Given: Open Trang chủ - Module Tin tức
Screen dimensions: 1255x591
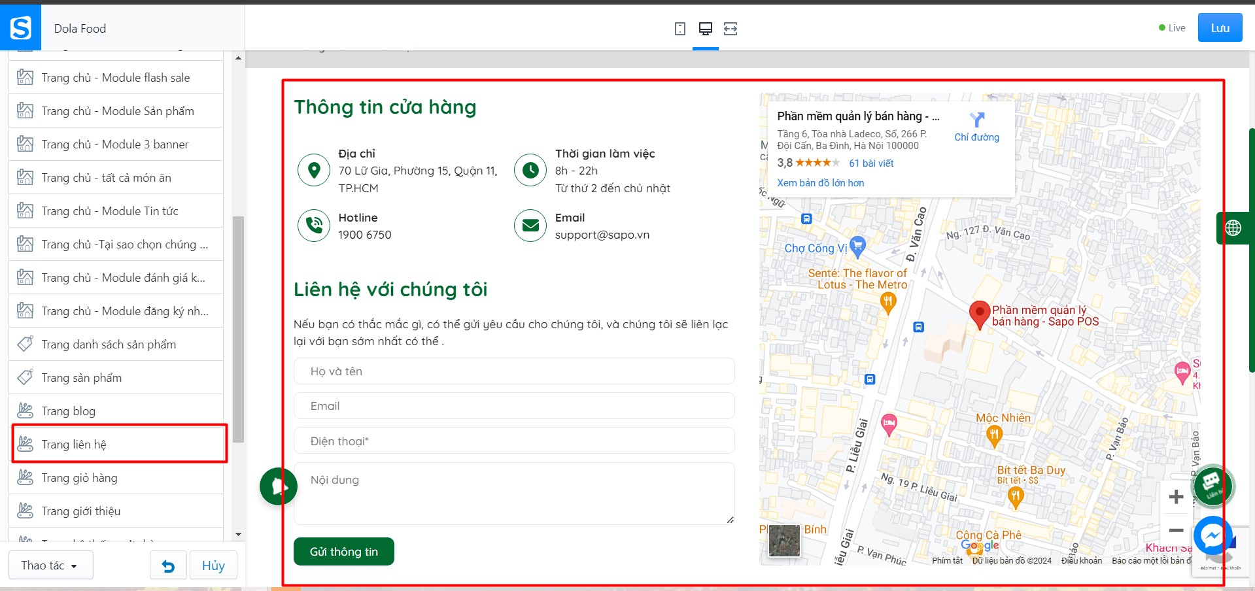Looking at the screenshot, I should [116, 211].
